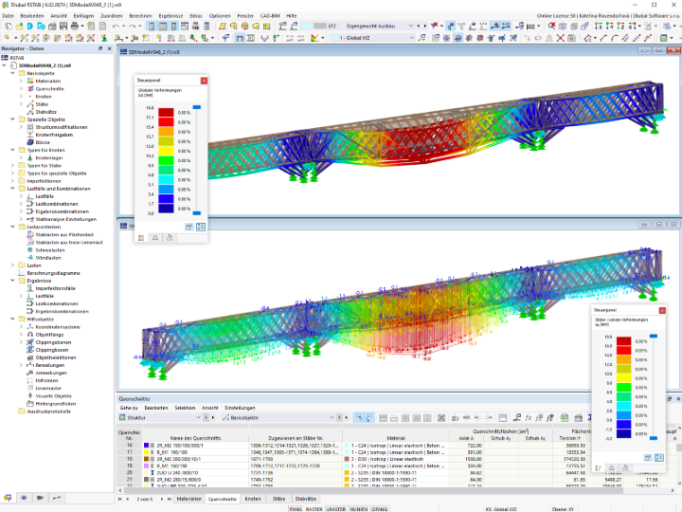Click the fx formula icon in table toolbar
This screenshot has height=512, width=682.
tap(528, 417)
